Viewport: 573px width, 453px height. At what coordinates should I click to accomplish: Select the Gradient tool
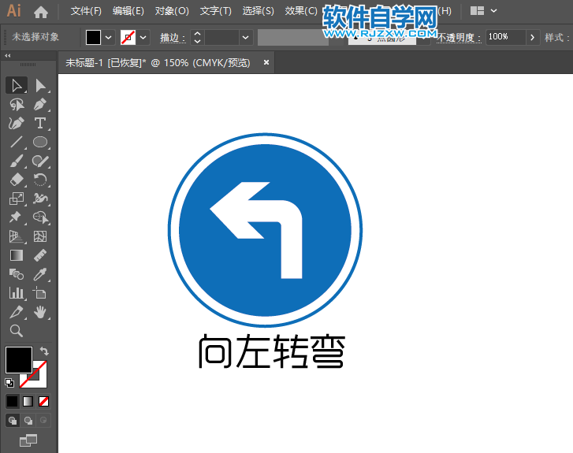(x=16, y=255)
